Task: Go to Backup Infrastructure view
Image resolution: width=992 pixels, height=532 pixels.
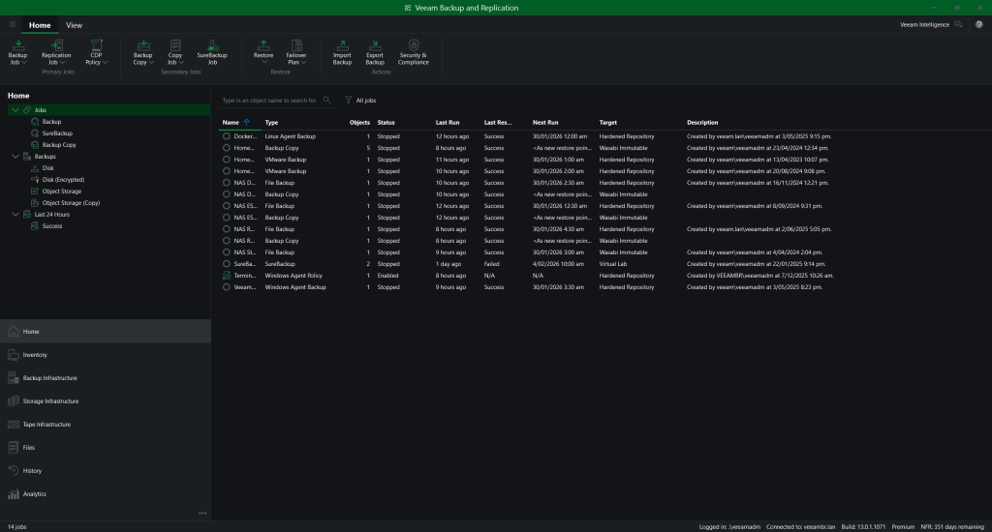Action: pos(49,378)
